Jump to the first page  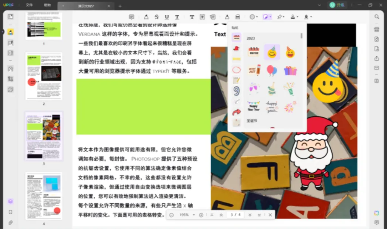[x=212, y=215]
